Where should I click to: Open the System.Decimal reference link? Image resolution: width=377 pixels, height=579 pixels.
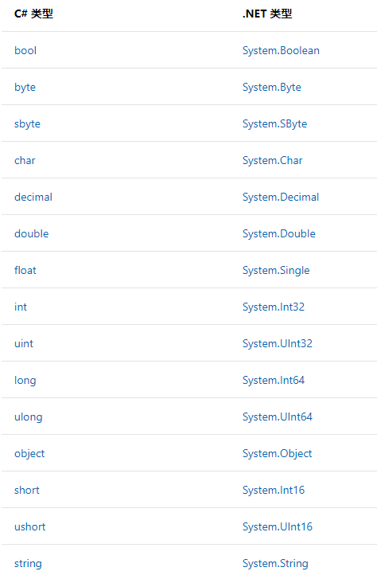pos(280,198)
